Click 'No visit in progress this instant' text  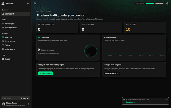(48, 53)
